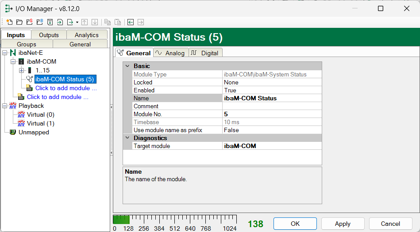The width and height of the screenshot is (420, 232).
Task: Click the Copy toolbar icon
Action: pyautogui.click(x=108, y=22)
